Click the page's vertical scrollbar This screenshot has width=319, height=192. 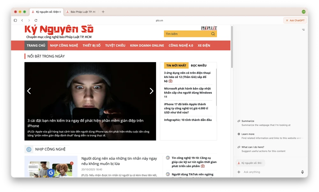pyautogui.click(x=232, y=48)
